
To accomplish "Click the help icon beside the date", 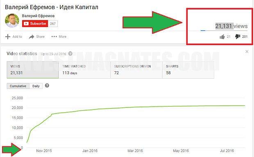I will point(70,54).
